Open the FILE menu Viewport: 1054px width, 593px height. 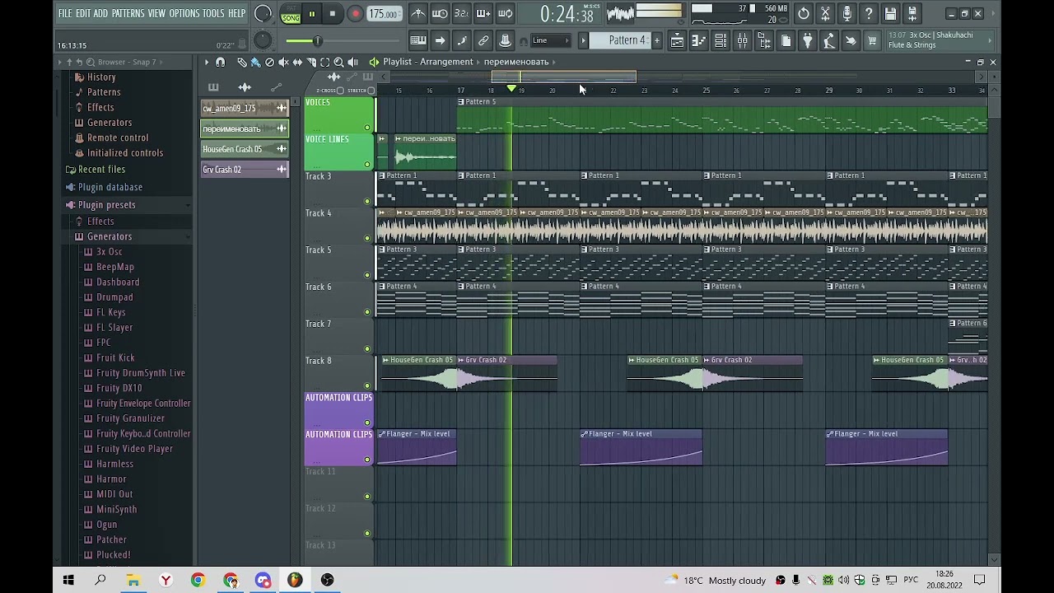point(65,13)
